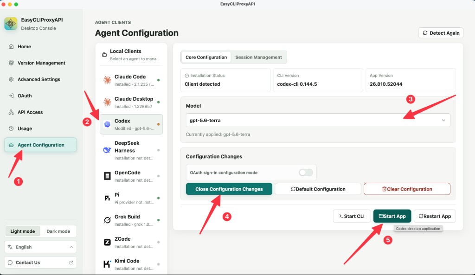The width and height of the screenshot is (475, 275).
Task: Click the Grok Build slashed-circle icon
Action: [107, 220]
